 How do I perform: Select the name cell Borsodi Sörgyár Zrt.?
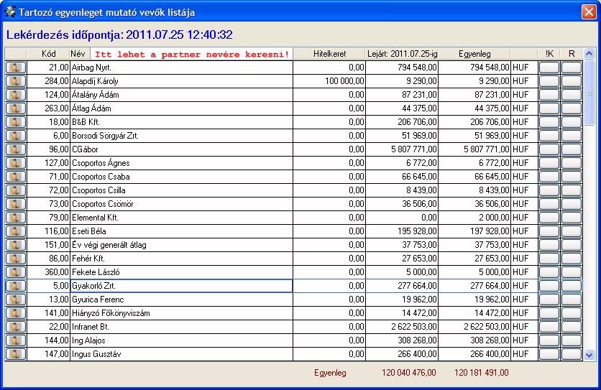181,136
